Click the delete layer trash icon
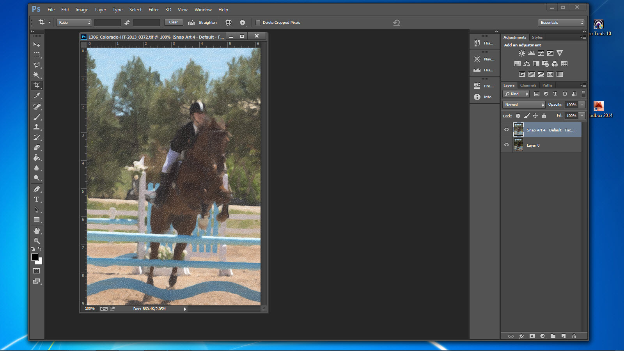Viewport: 624px width, 351px height. pyautogui.click(x=574, y=336)
